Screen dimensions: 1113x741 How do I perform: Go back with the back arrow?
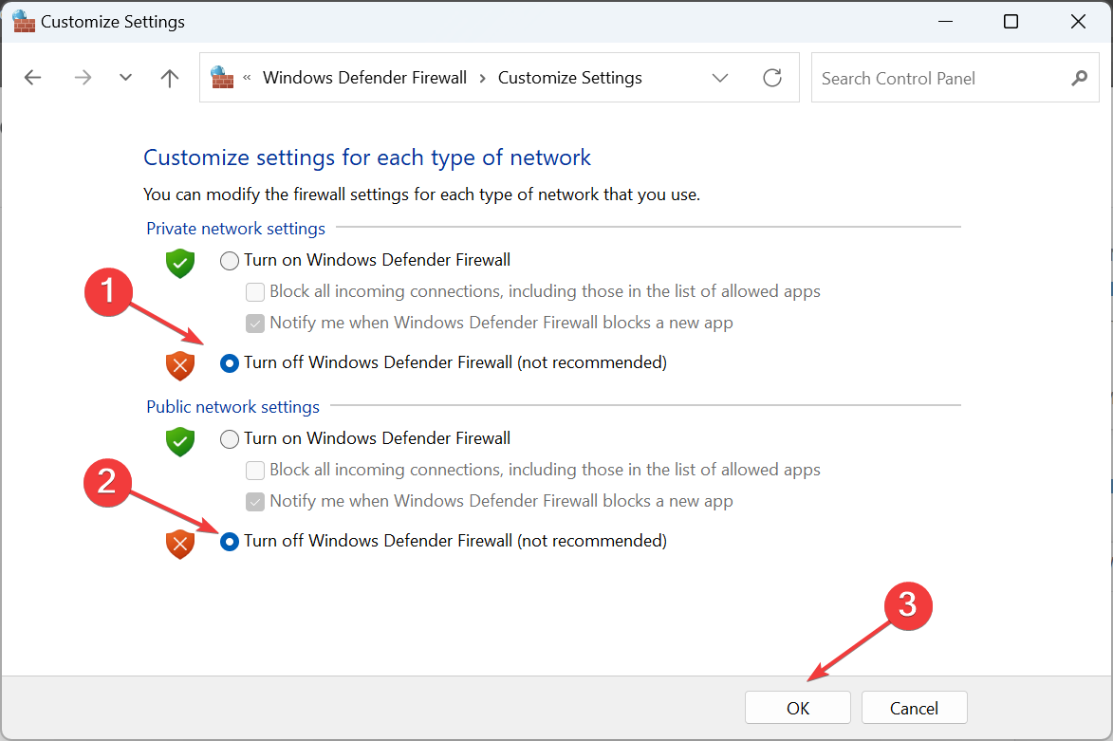coord(32,78)
